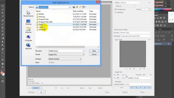Select the Hand tool

click(2, 64)
